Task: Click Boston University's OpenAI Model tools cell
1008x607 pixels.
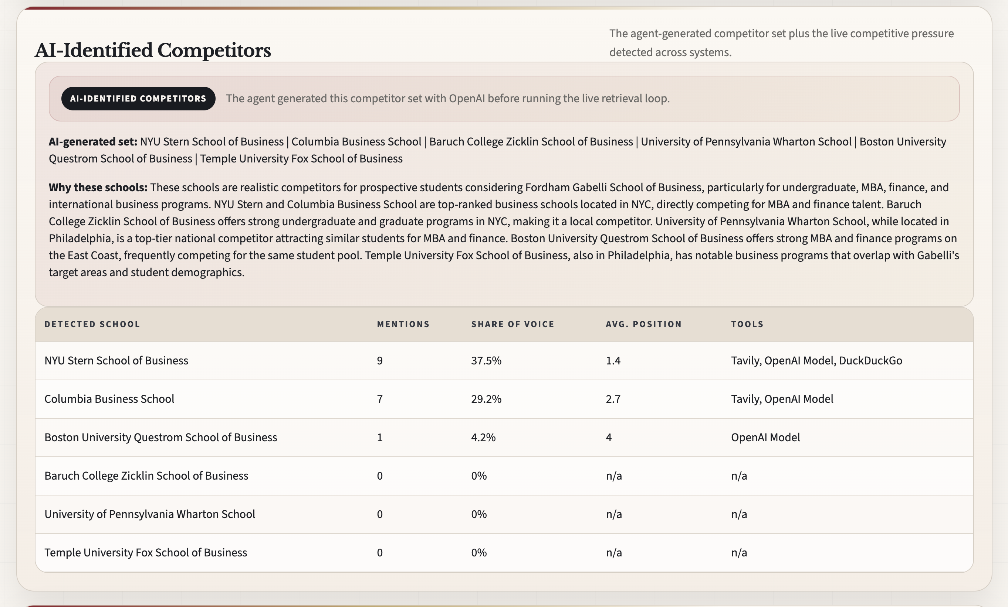Action: coord(765,437)
